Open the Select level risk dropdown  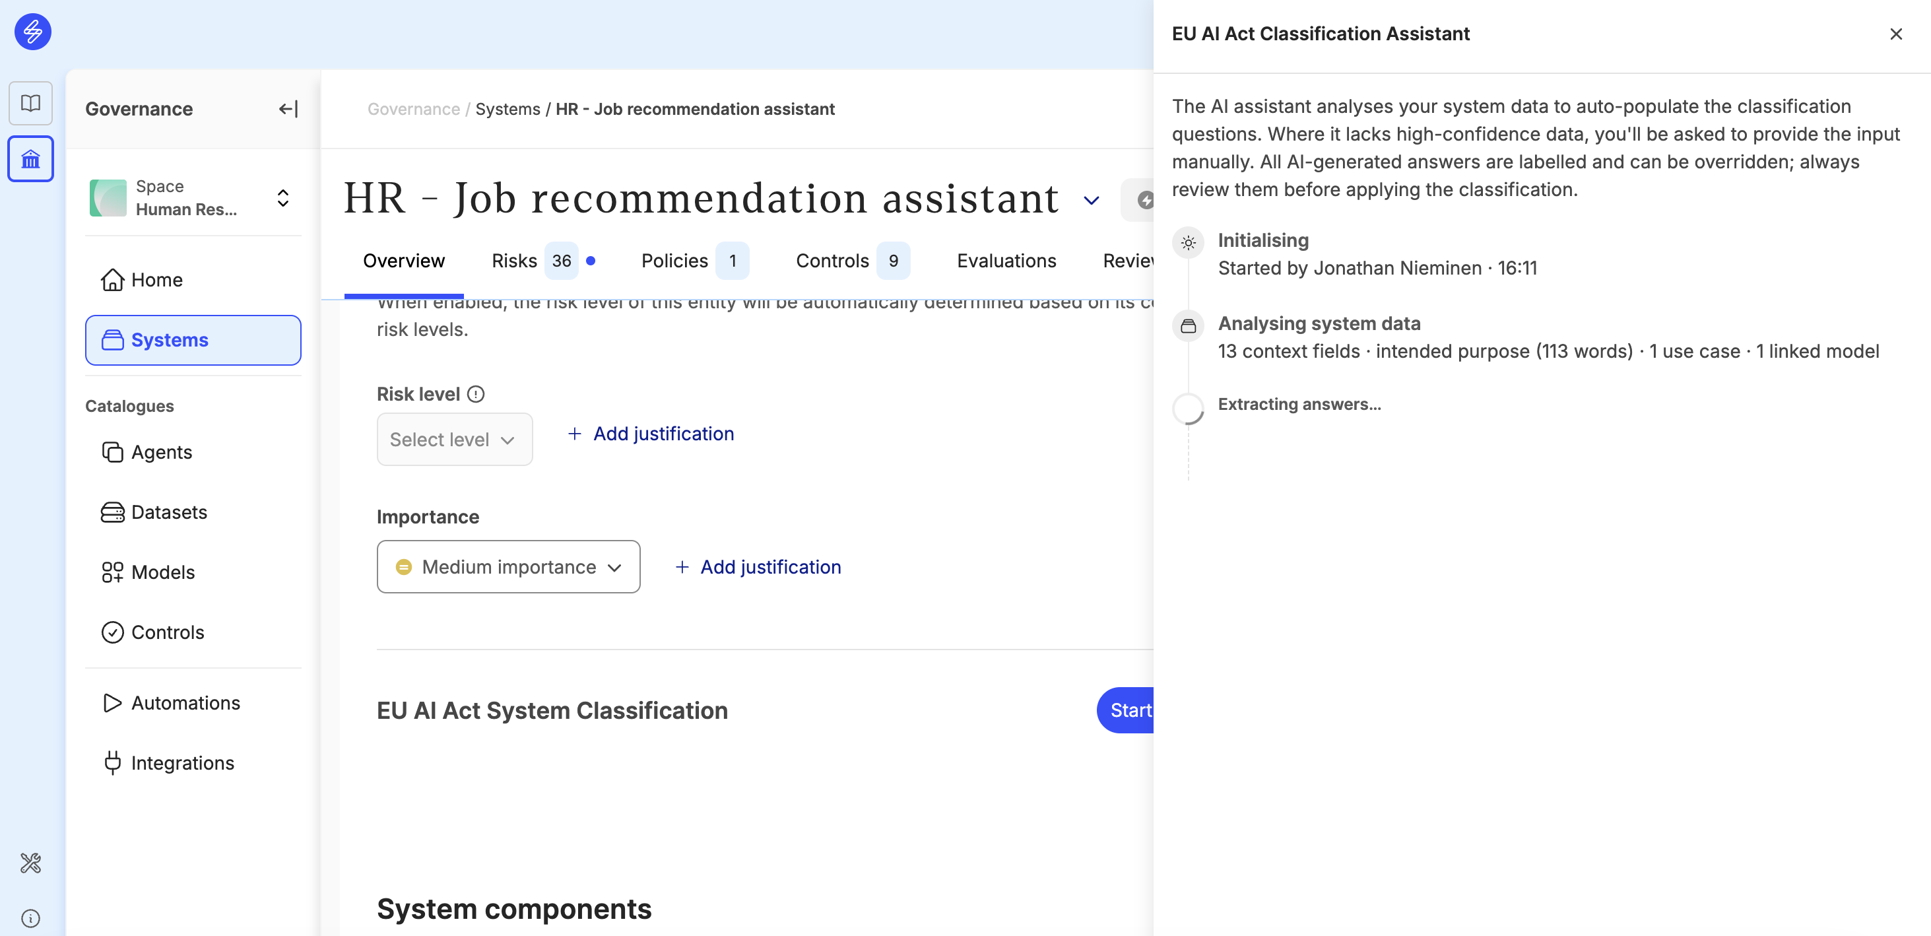[454, 440]
